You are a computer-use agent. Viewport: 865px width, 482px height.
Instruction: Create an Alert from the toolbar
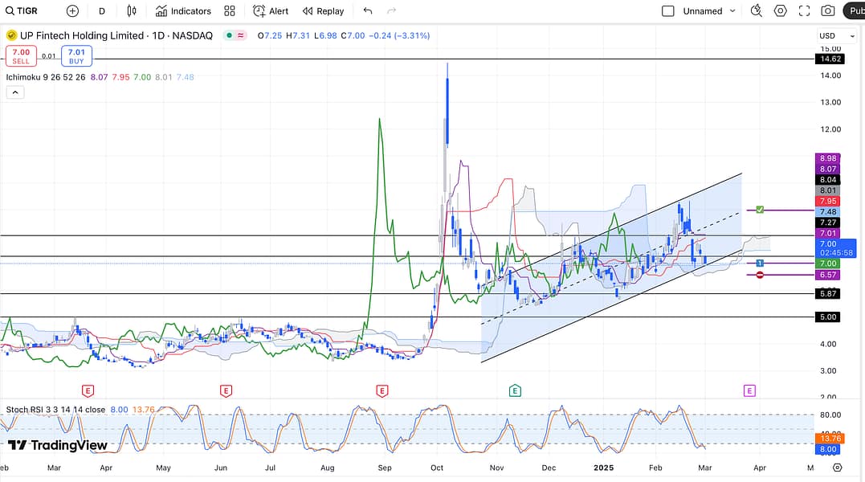pos(270,11)
